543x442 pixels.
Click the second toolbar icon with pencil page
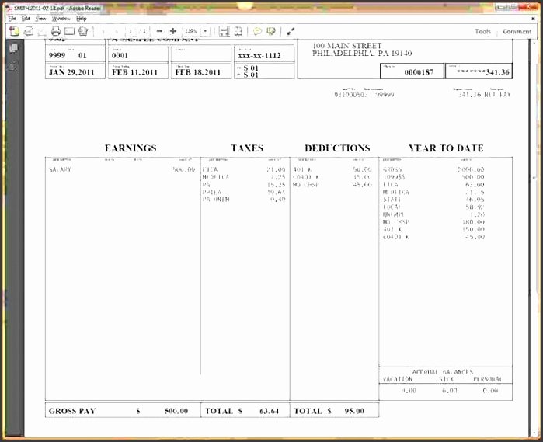pyautogui.click(x=29, y=31)
